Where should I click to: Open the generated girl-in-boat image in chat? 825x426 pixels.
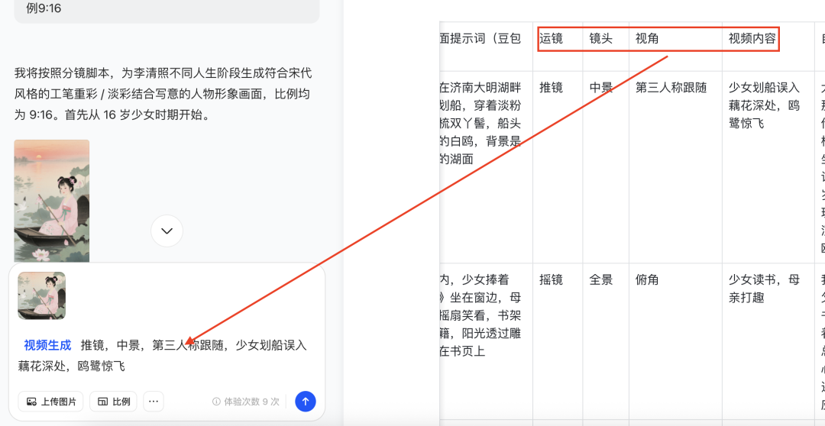pos(52,200)
